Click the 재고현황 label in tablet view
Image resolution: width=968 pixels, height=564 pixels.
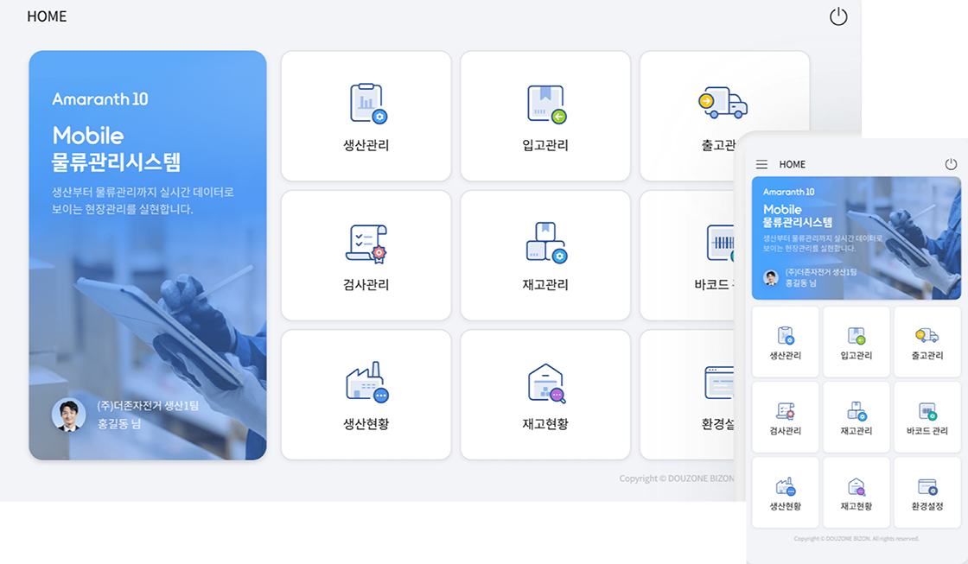(545, 424)
